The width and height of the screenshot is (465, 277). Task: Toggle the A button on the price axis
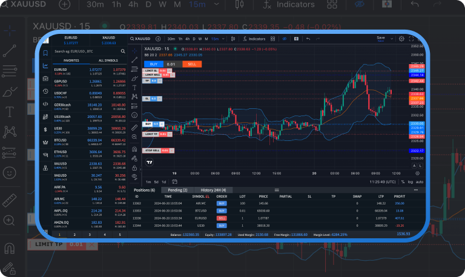tap(414, 166)
